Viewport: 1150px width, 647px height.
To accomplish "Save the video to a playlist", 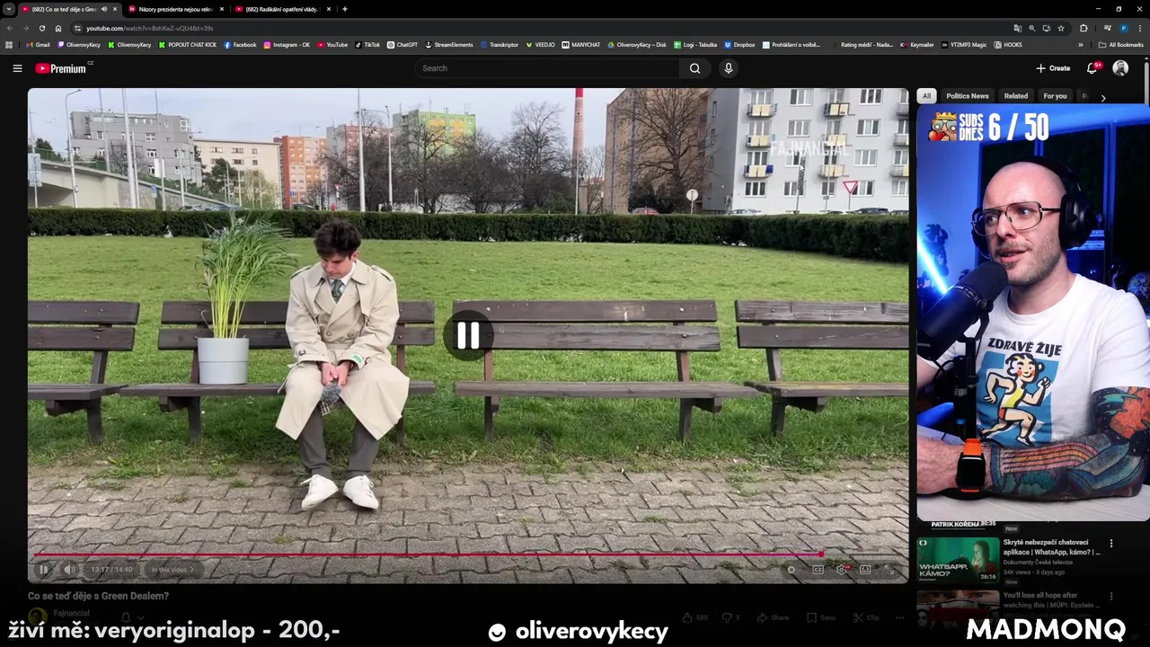I will coord(822,617).
